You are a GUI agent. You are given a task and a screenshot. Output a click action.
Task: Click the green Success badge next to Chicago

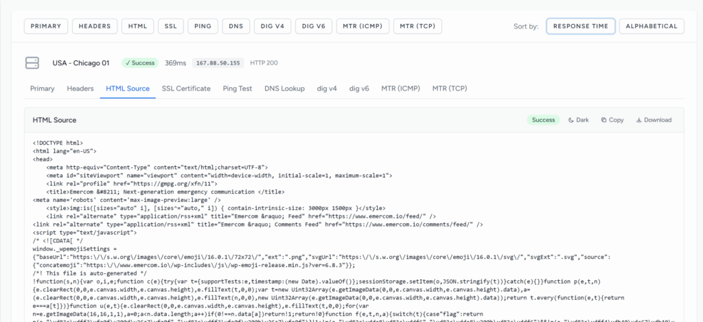tap(139, 63)
